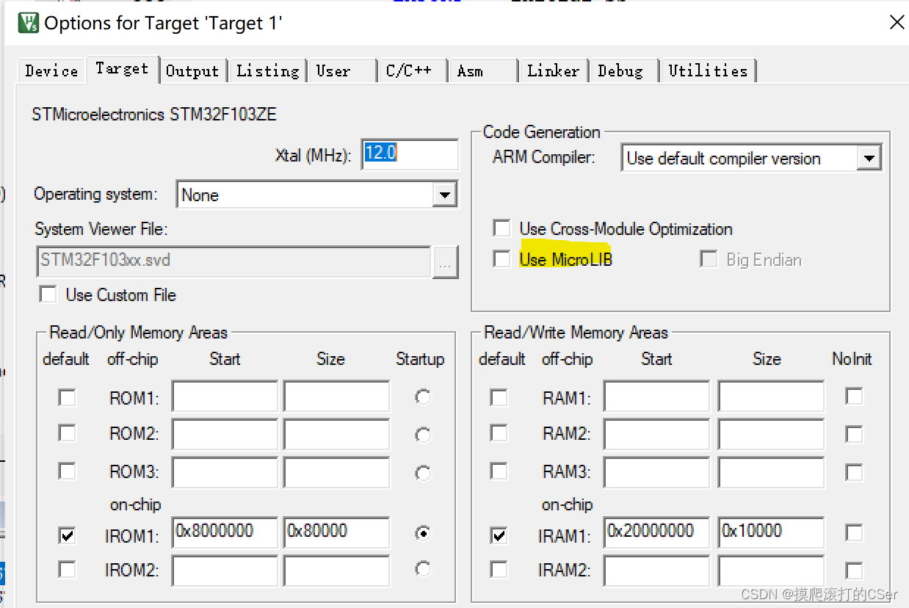Check the IRAM2 default checkbox
This screenshot has width=909, height=608.
point(499,569)
